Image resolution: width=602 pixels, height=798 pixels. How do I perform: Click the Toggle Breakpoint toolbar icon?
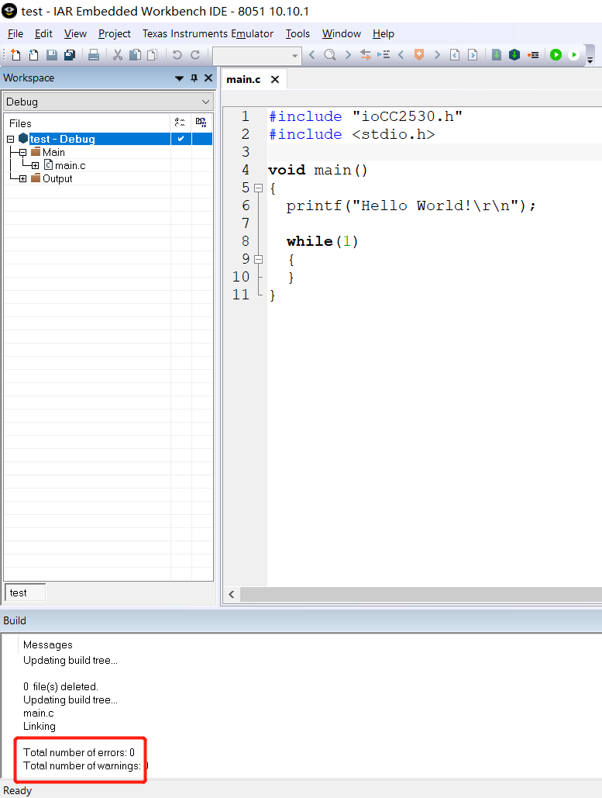pyautogui.click(x=533, y=54)
